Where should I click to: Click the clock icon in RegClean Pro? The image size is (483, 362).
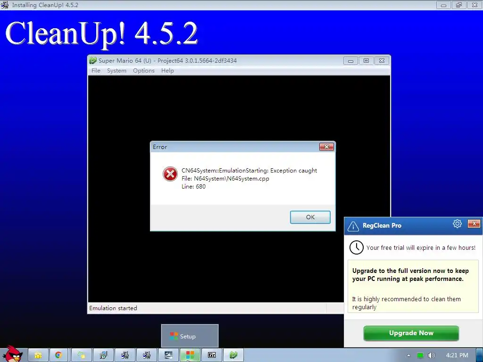[x=357, y=247]
